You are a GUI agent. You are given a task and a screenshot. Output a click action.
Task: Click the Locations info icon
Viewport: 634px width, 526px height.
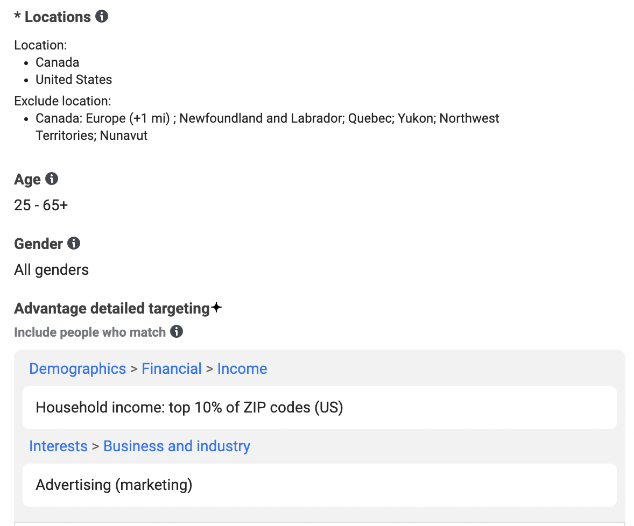coord(102,16)
